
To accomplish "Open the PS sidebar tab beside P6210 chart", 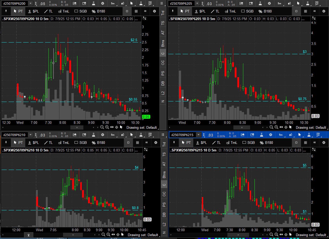I will [164, 205].
